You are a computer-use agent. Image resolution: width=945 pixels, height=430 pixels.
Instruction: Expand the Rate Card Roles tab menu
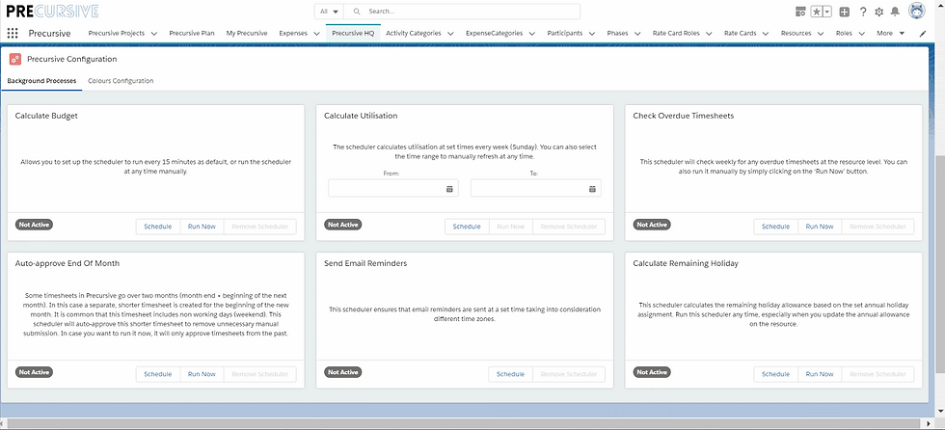(x=709, y=34)
